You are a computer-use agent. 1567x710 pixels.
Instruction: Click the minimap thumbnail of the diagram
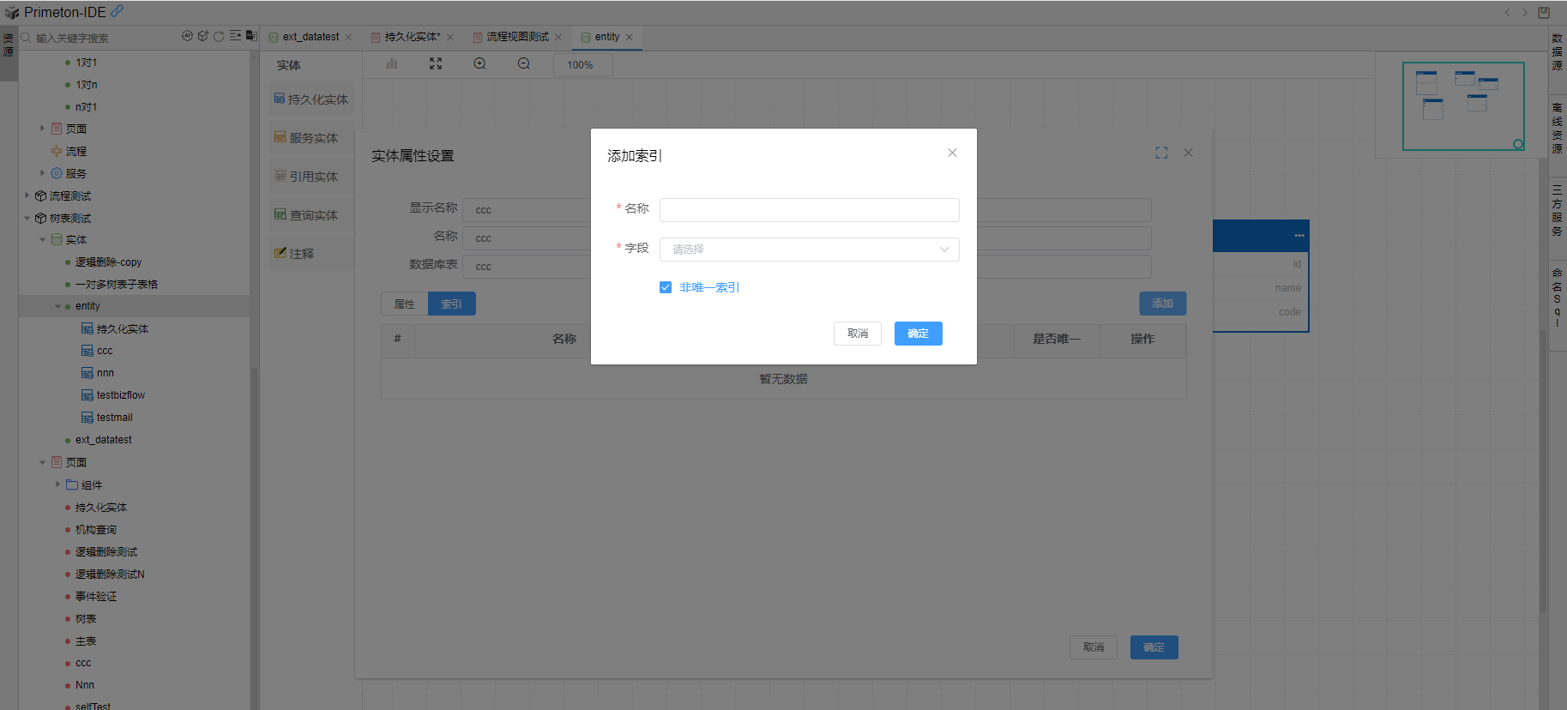1462,105
